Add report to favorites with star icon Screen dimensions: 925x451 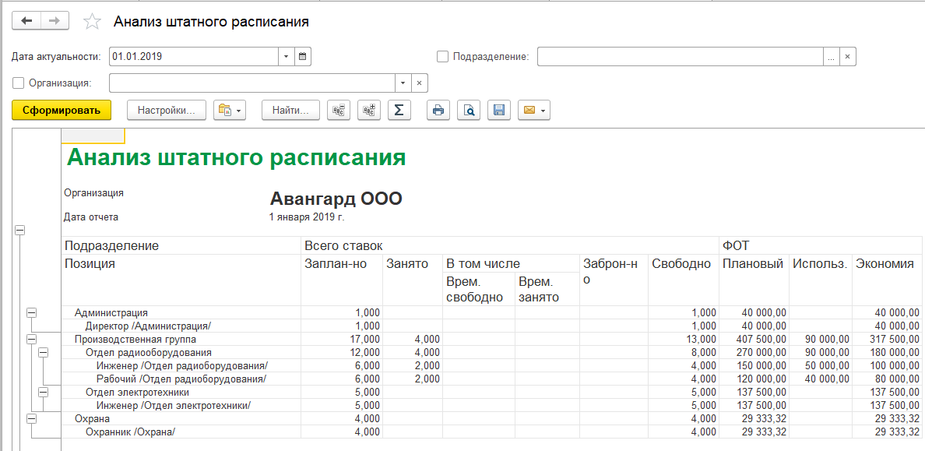(x=93, y=22)
